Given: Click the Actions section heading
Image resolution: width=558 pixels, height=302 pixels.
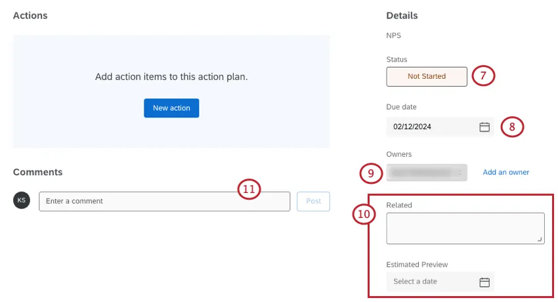Looking at the screenshot, I should tap(30, 15).
